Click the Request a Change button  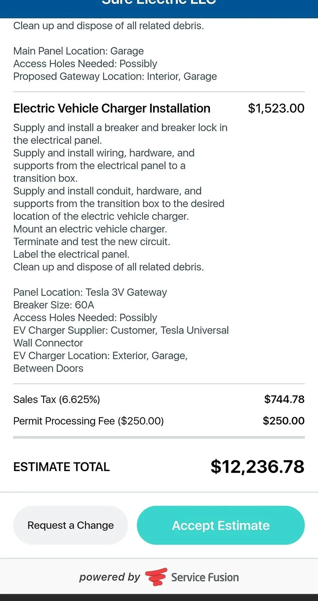click(x=71, y=525)
